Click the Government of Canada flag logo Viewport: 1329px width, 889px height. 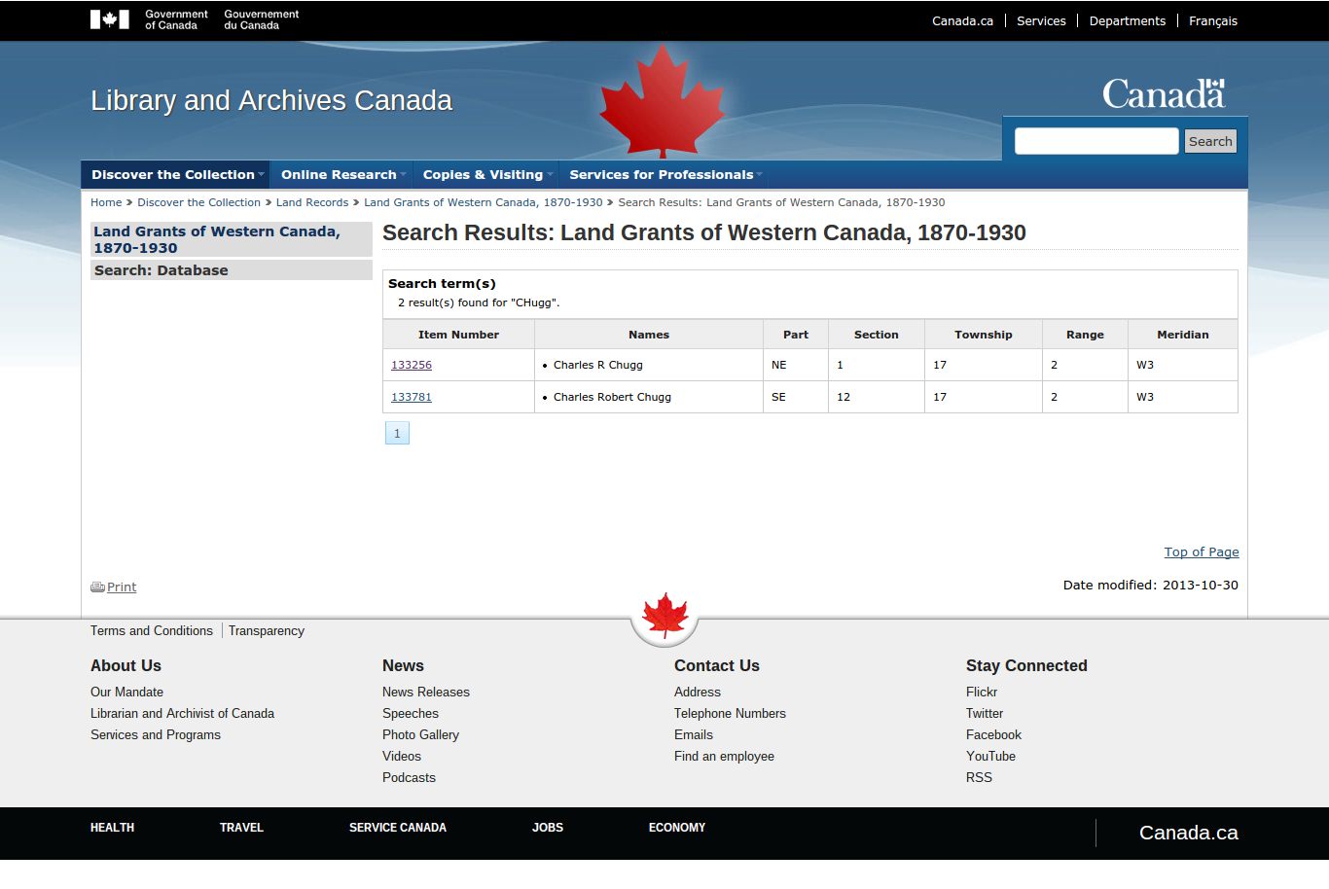coord(110,19)
